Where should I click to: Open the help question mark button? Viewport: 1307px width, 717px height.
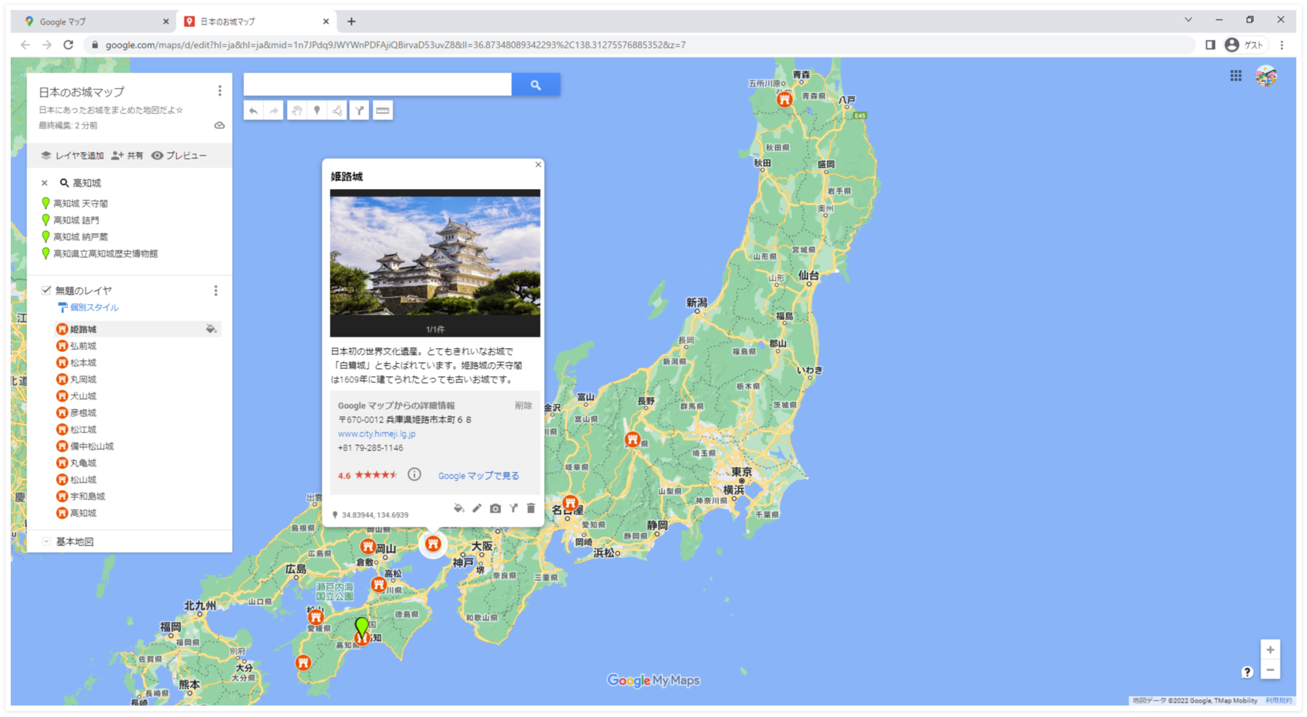tap(1247, 672)
